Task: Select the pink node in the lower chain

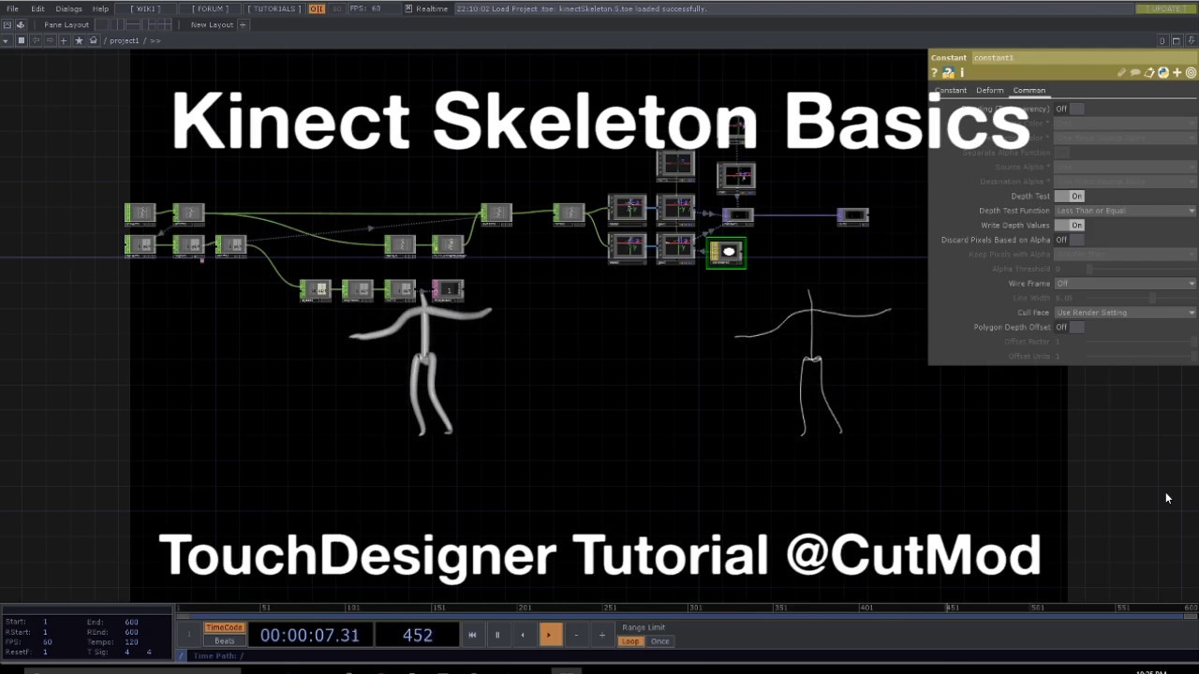Action: coord(448,290)
